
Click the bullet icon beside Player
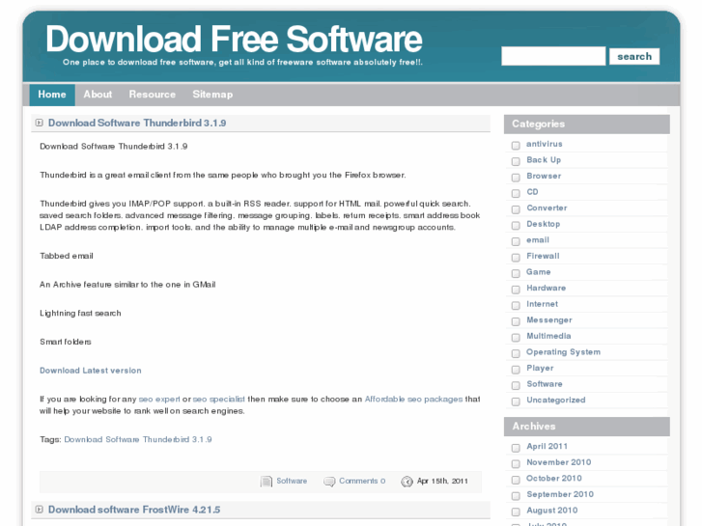pos(516,370)
